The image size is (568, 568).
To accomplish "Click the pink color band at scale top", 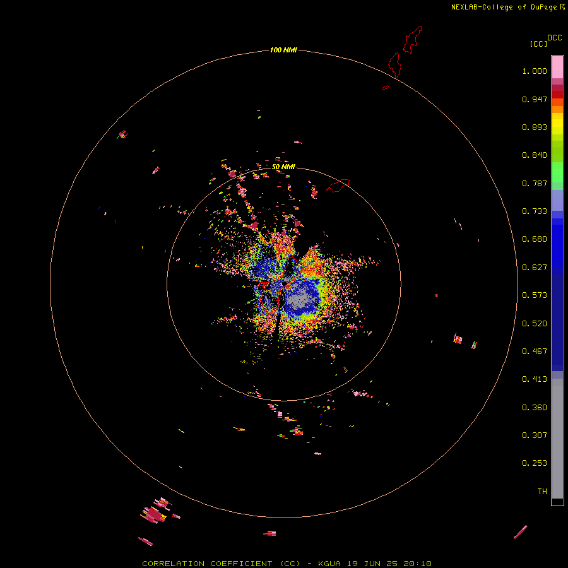I will 557,67.
